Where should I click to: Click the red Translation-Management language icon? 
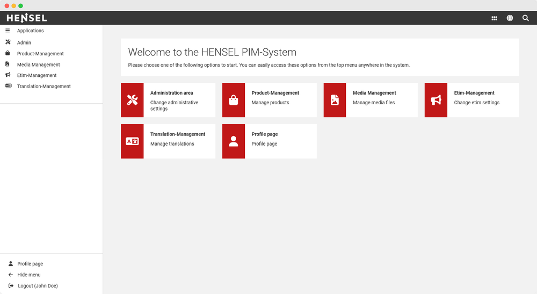pyautogui.click(x=132, y=141)
